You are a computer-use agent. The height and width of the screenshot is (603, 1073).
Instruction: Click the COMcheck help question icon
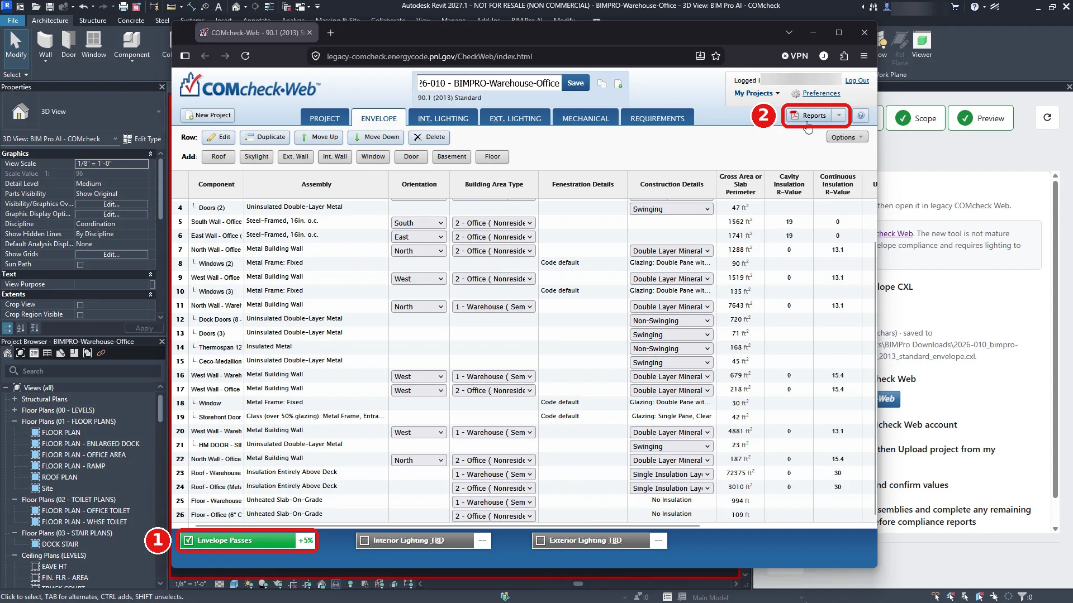(861, 116)
